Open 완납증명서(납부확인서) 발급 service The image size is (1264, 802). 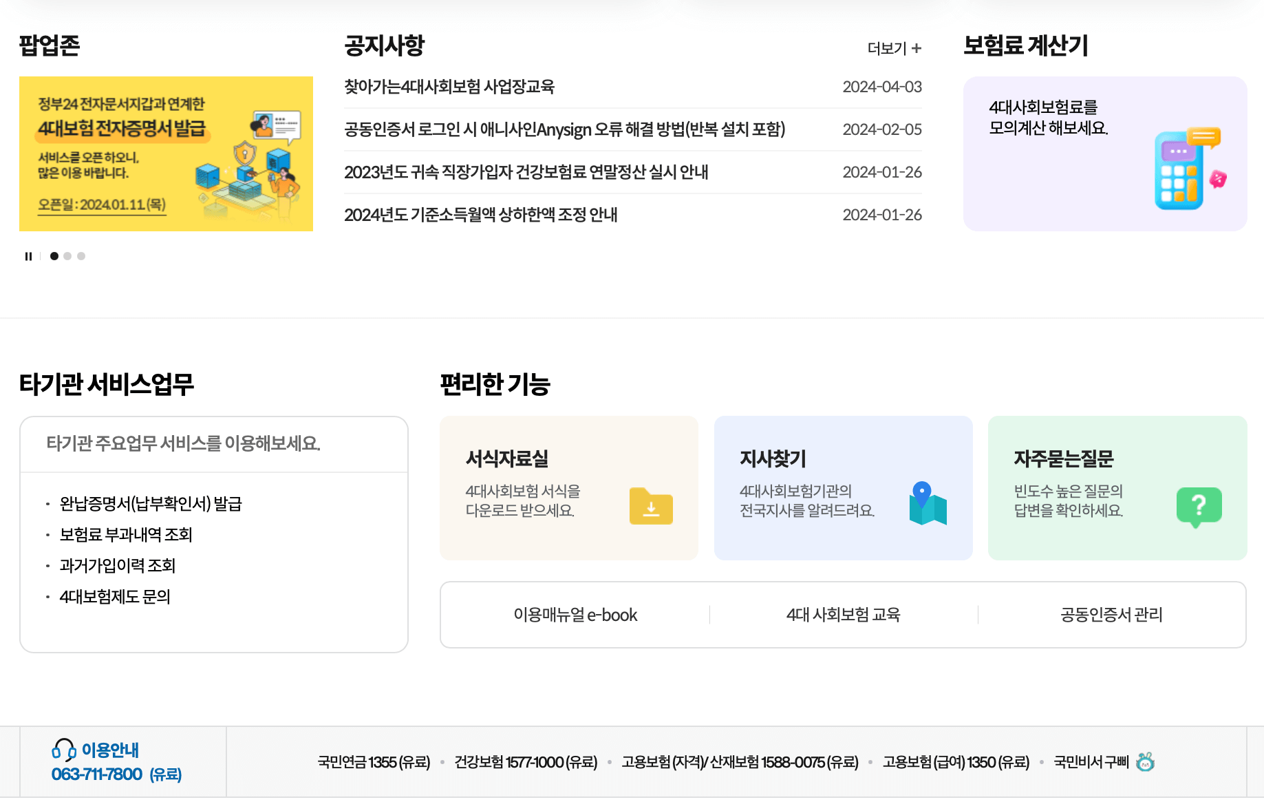151,504
